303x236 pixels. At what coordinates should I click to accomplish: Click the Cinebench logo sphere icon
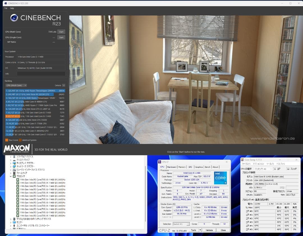tap(14, 18)
